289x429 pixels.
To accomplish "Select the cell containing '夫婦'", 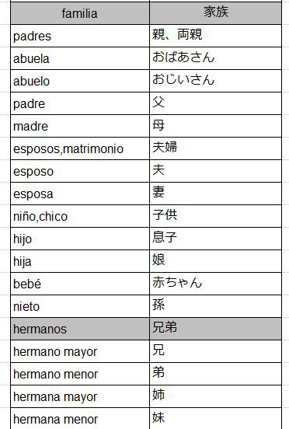I will pos(215,148).
